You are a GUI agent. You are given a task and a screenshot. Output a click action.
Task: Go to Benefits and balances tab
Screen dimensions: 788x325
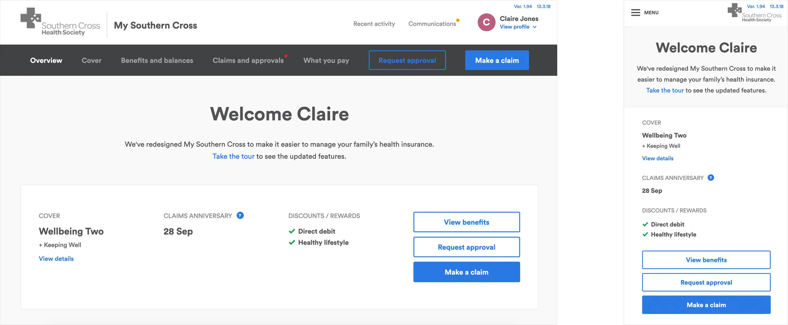(x=157, y=60)
